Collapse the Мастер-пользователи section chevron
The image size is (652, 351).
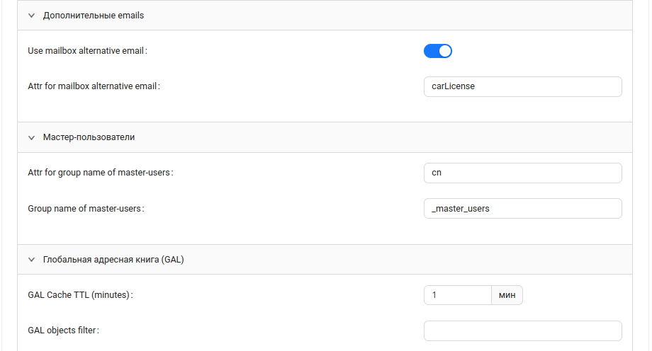pyautogui.click(x=31, y=137)
